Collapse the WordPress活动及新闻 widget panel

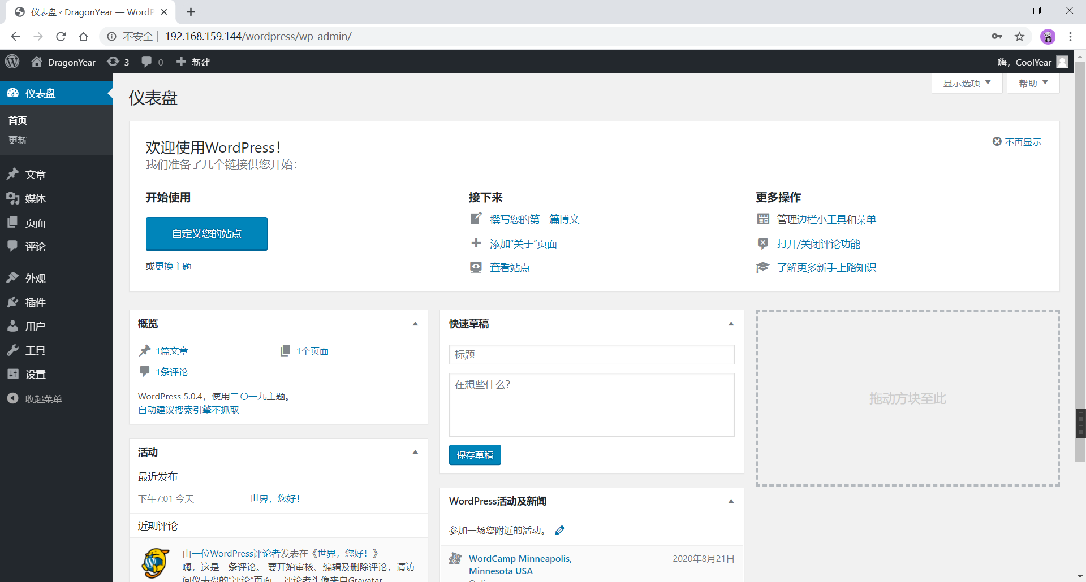coord(731,501)
